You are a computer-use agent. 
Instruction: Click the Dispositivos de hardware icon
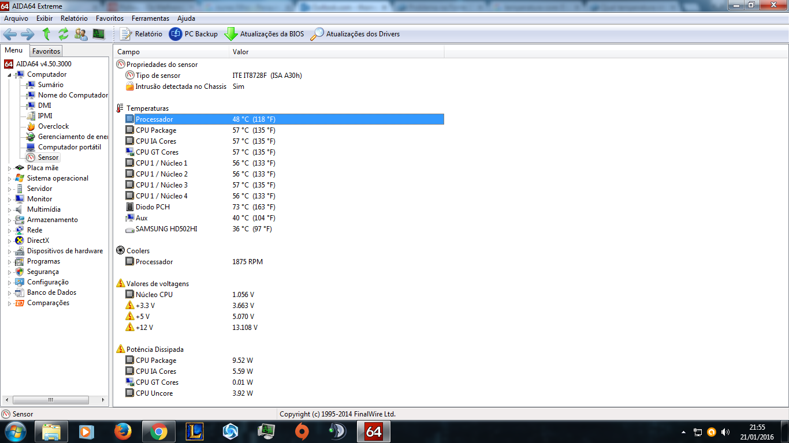20,251
